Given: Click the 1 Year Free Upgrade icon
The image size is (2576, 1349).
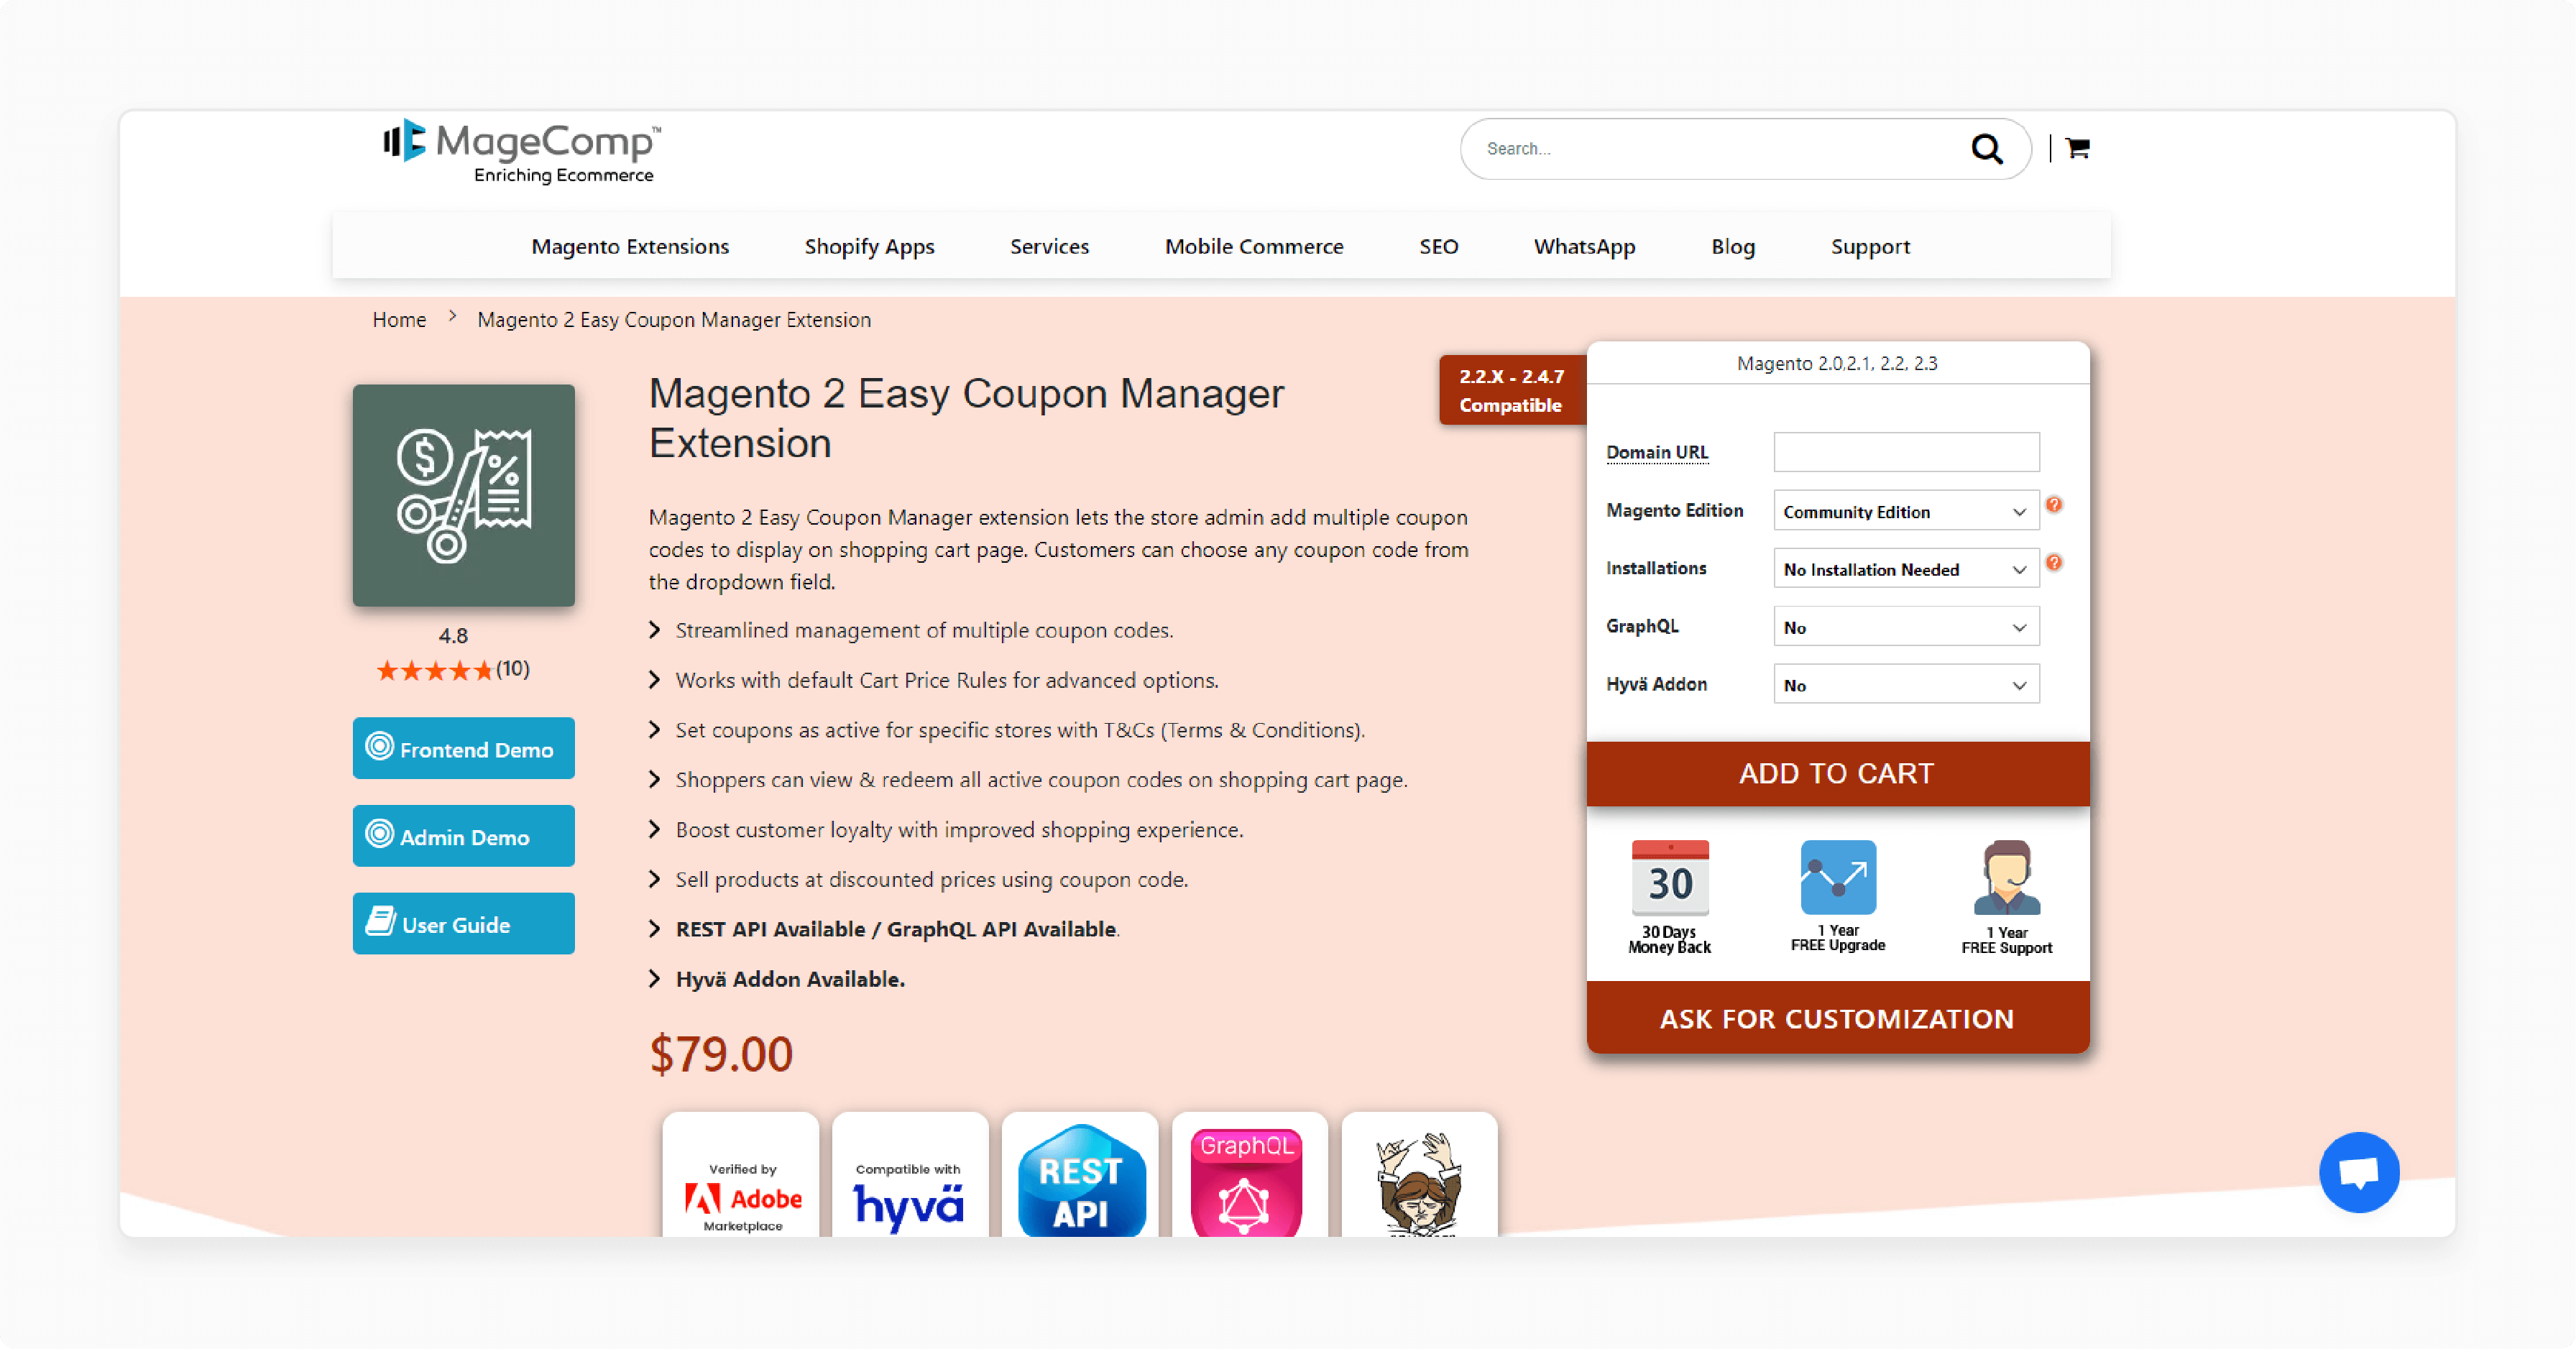Looking at the screenshot, I should 1837,877.
